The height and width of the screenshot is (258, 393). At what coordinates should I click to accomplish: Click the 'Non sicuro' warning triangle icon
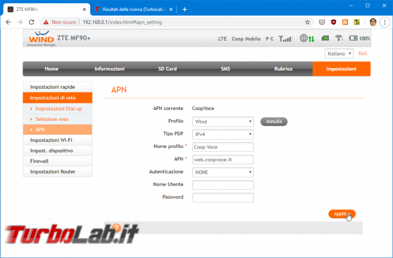click(46, 22)
